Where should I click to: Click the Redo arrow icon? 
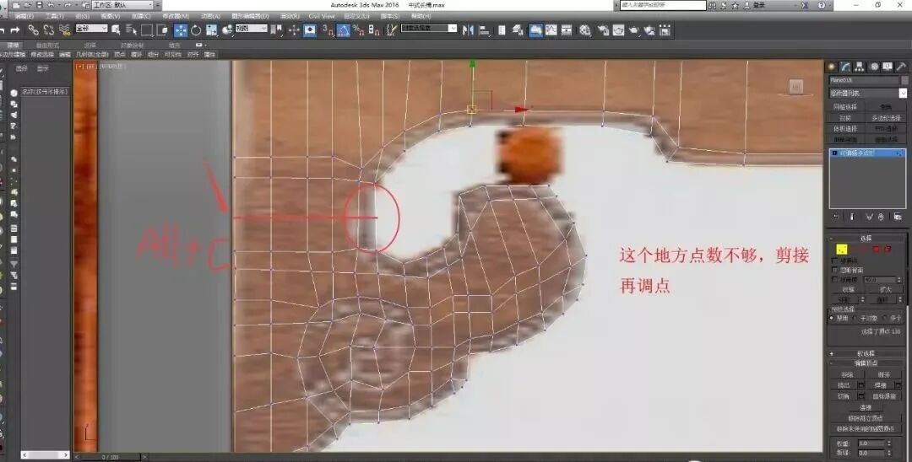pyautogui.click(x=14, y=30)
